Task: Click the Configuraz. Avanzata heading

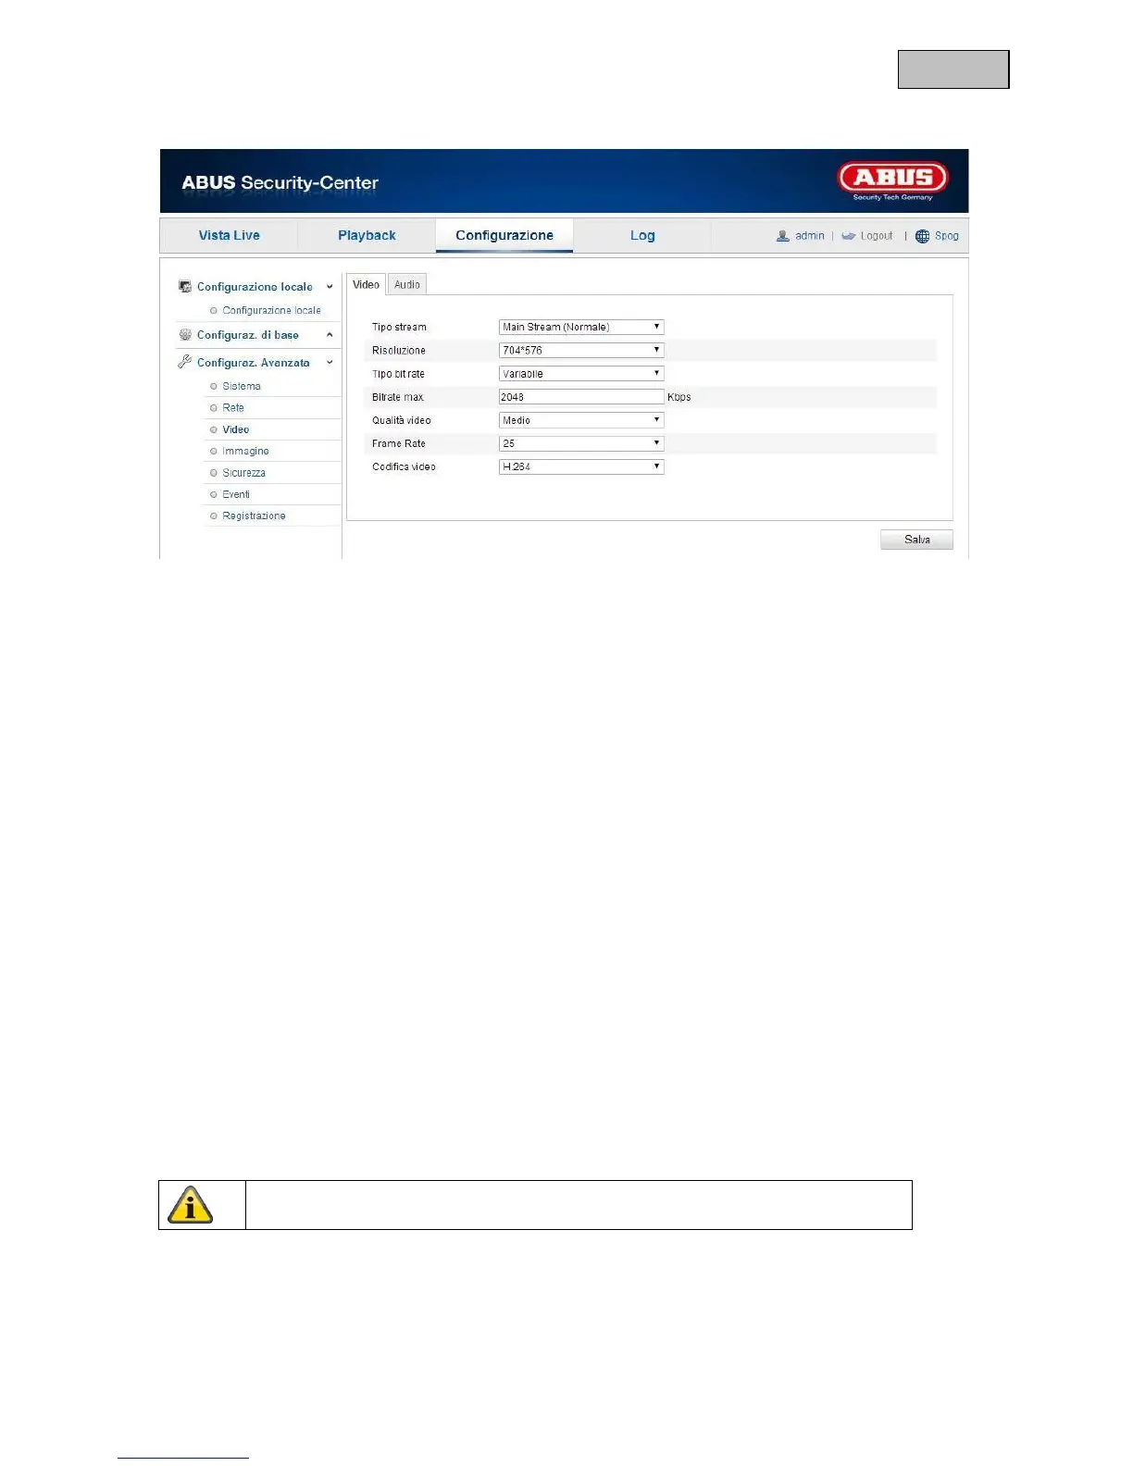Action: [x=254, y=363]
